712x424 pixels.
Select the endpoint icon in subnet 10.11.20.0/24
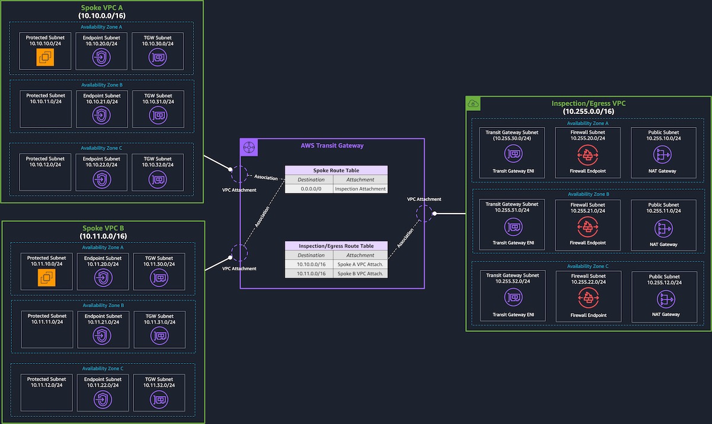point(102,278)
